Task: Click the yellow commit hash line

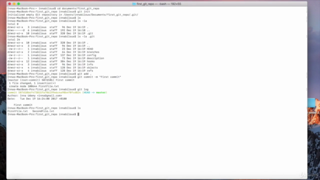Action: point(57,92)
